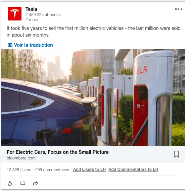Viewport: 185px width, 191px height.
Task: View the 12 828 j'aime likes list
Action: [19, 170]
